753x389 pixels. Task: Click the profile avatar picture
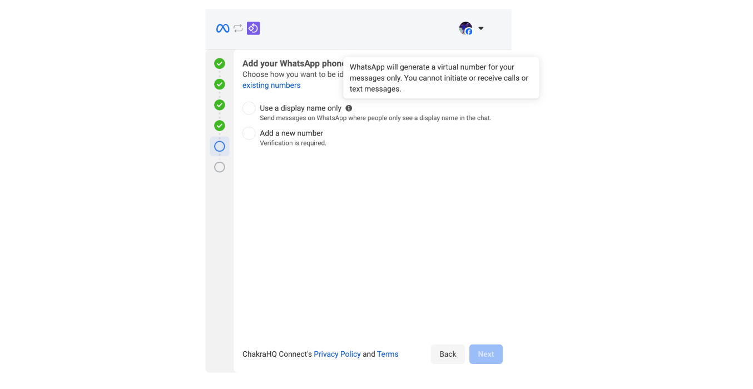coord(465,28)
